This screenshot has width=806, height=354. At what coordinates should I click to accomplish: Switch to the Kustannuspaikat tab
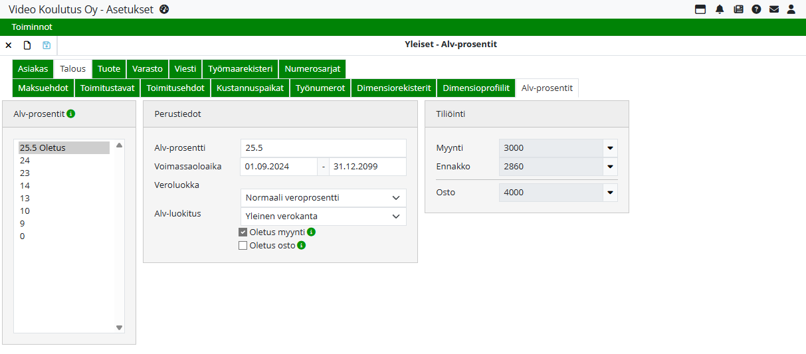(x=250, y=88)
